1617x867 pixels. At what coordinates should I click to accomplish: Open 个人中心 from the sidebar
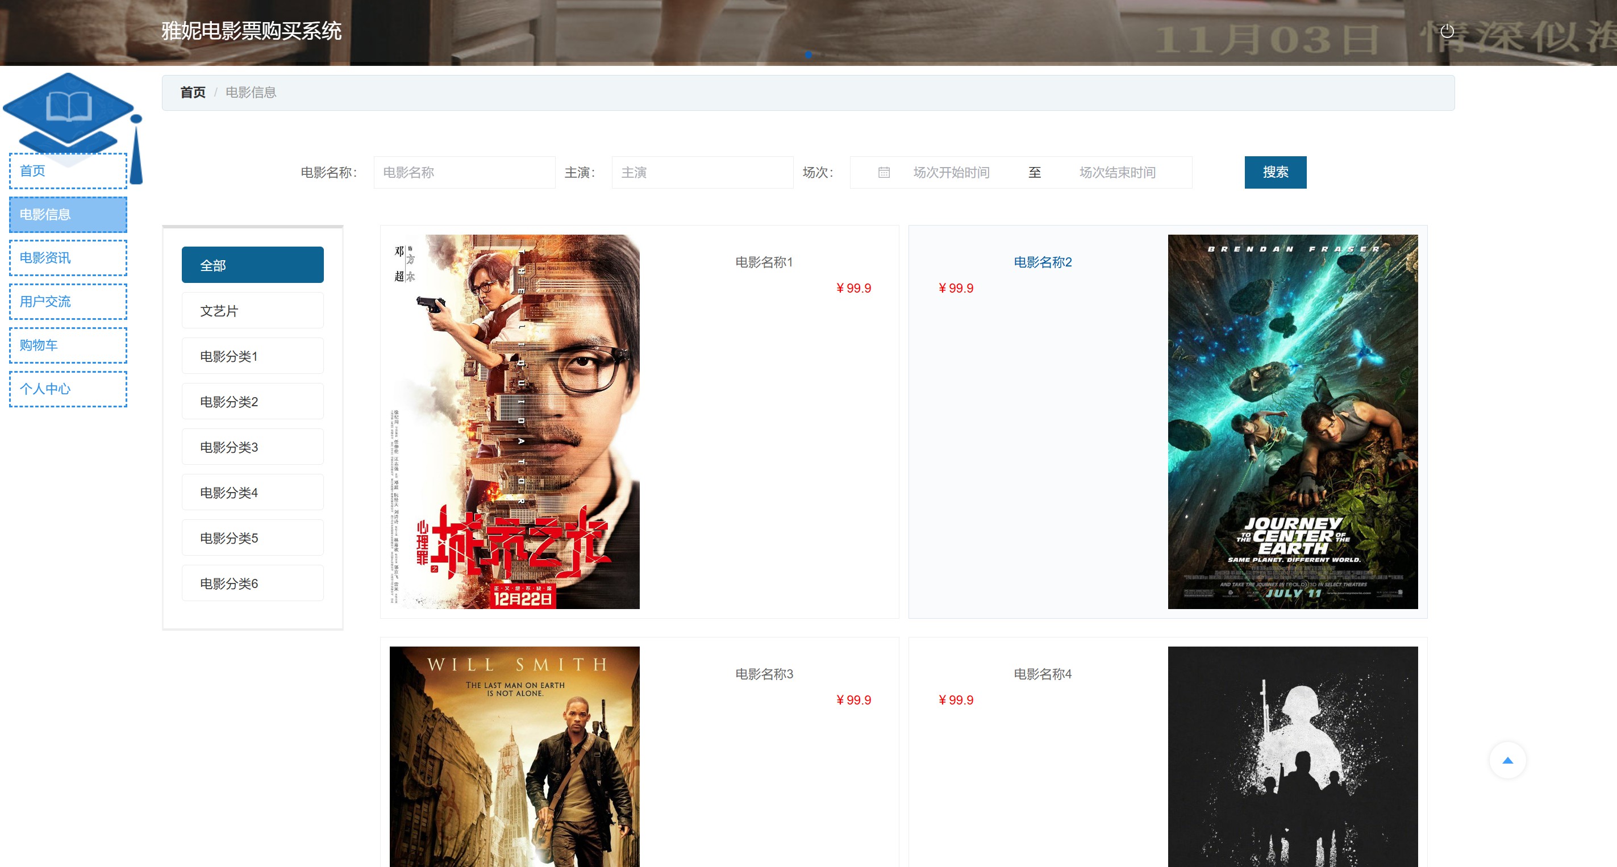(x=68, y=389)
